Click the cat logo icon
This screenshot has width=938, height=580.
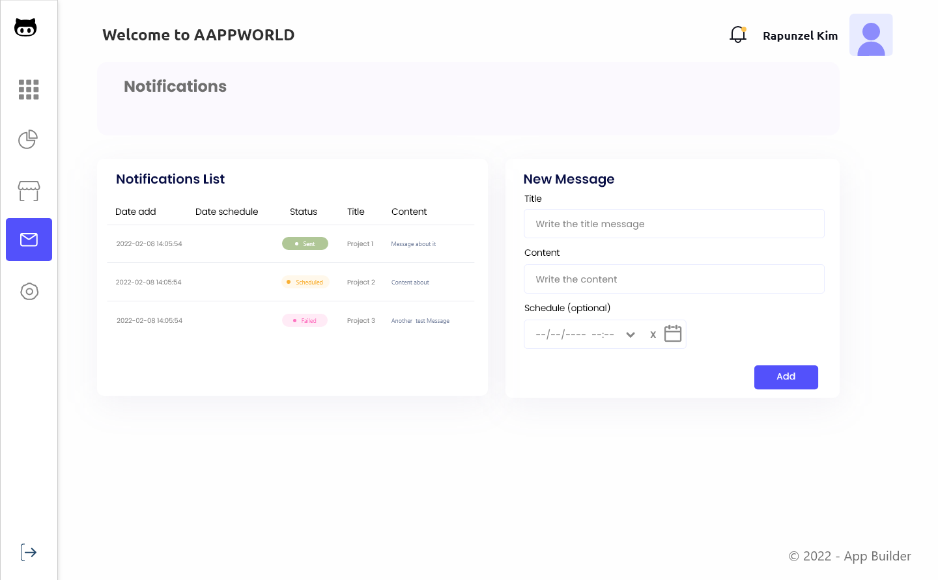coord(25,27)
